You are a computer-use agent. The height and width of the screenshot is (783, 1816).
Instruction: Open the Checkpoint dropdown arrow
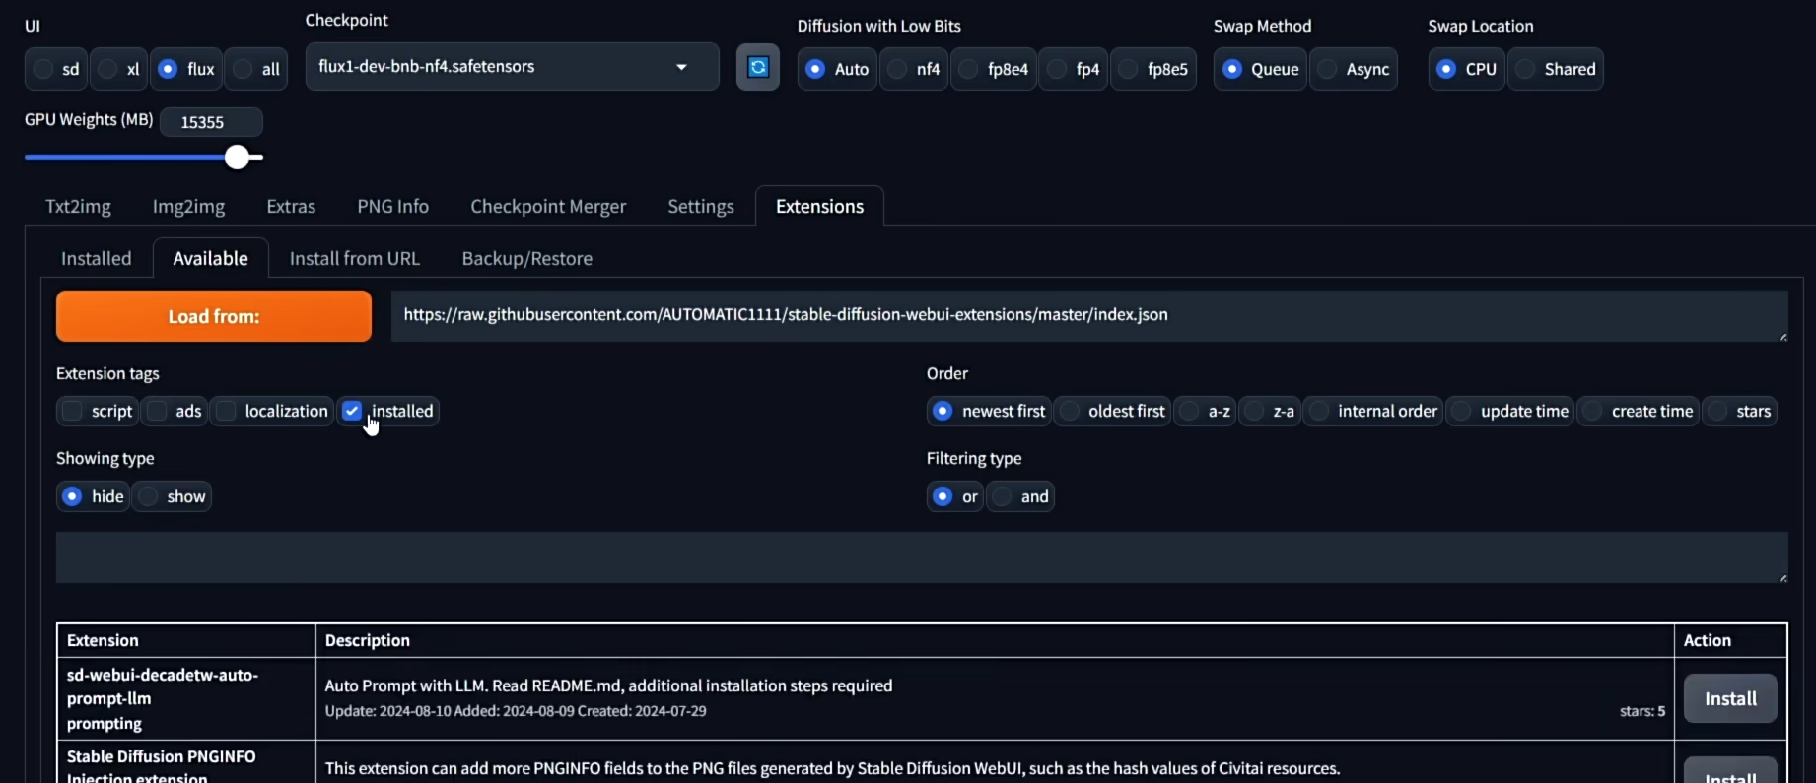[x=681, y=67]
